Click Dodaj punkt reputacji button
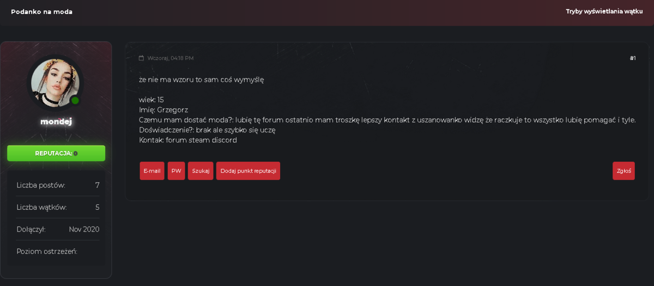This screenshot has height=286, width=654. tap(248, 171)
